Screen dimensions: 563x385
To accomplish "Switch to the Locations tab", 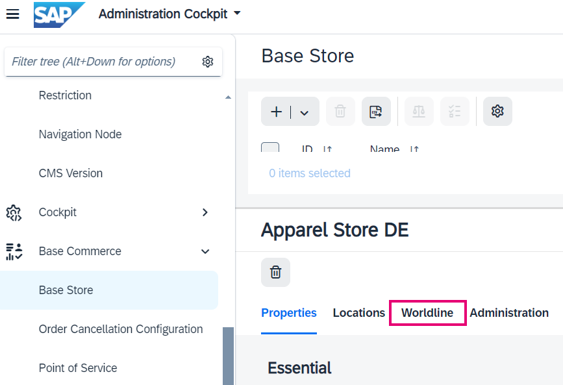I will [x=359, y=313].
